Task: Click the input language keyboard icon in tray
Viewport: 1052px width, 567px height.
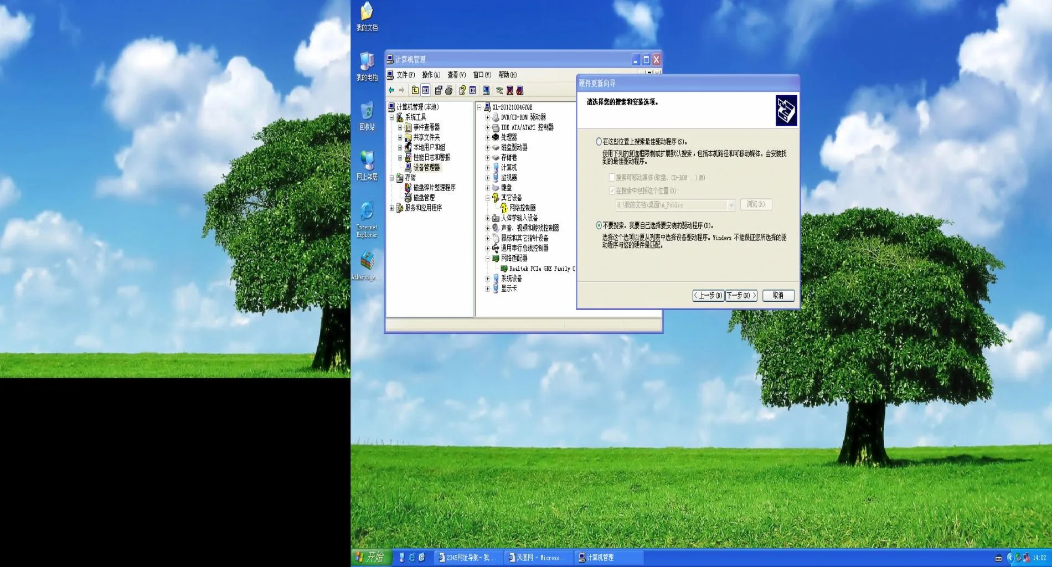Action: (998, 558)
